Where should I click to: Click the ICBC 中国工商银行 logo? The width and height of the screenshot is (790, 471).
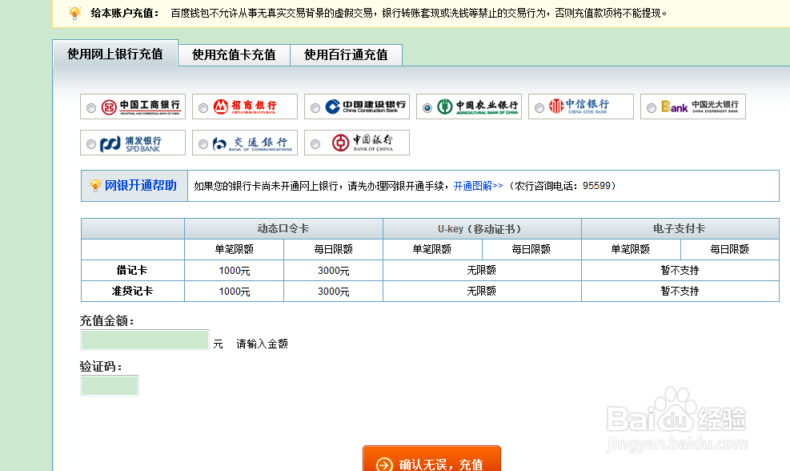point(141,107)
